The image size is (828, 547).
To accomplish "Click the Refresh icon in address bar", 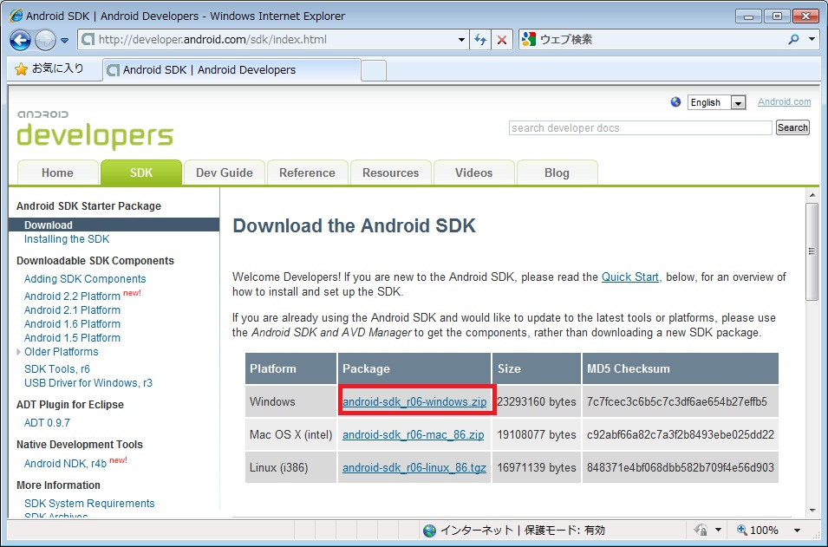I will click(x=480, y=40).
